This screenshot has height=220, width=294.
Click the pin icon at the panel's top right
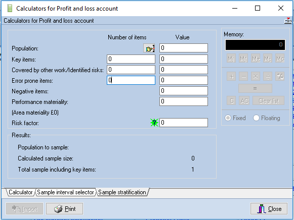point(288,20)
